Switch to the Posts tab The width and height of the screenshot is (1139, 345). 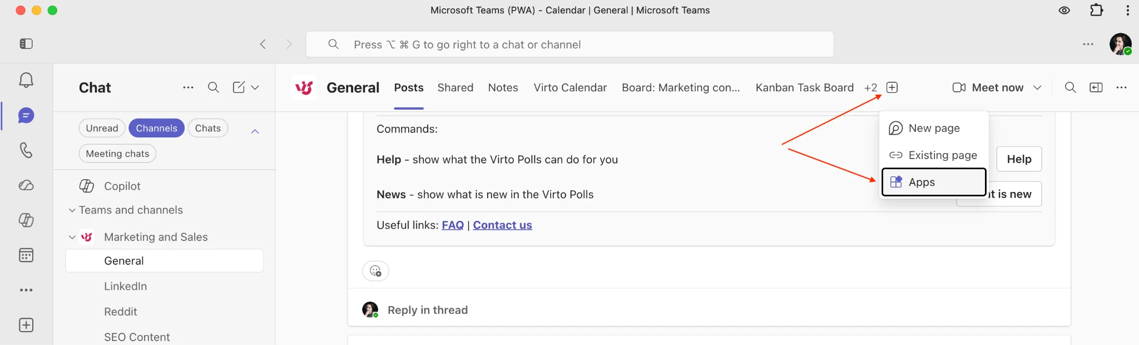[x=409, y=87]
